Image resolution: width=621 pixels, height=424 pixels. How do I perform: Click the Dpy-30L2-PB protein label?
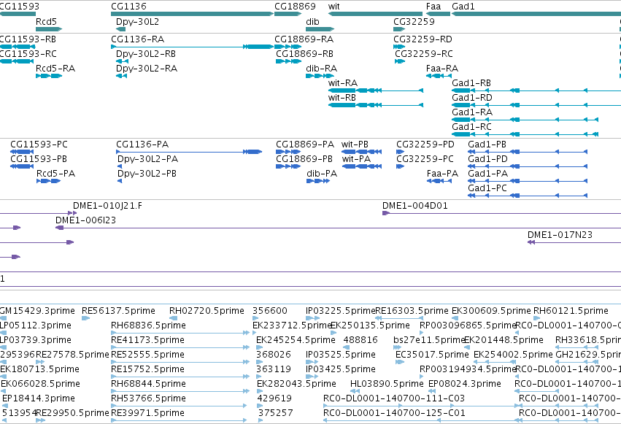pyautogui.click(x=147, y=174)
